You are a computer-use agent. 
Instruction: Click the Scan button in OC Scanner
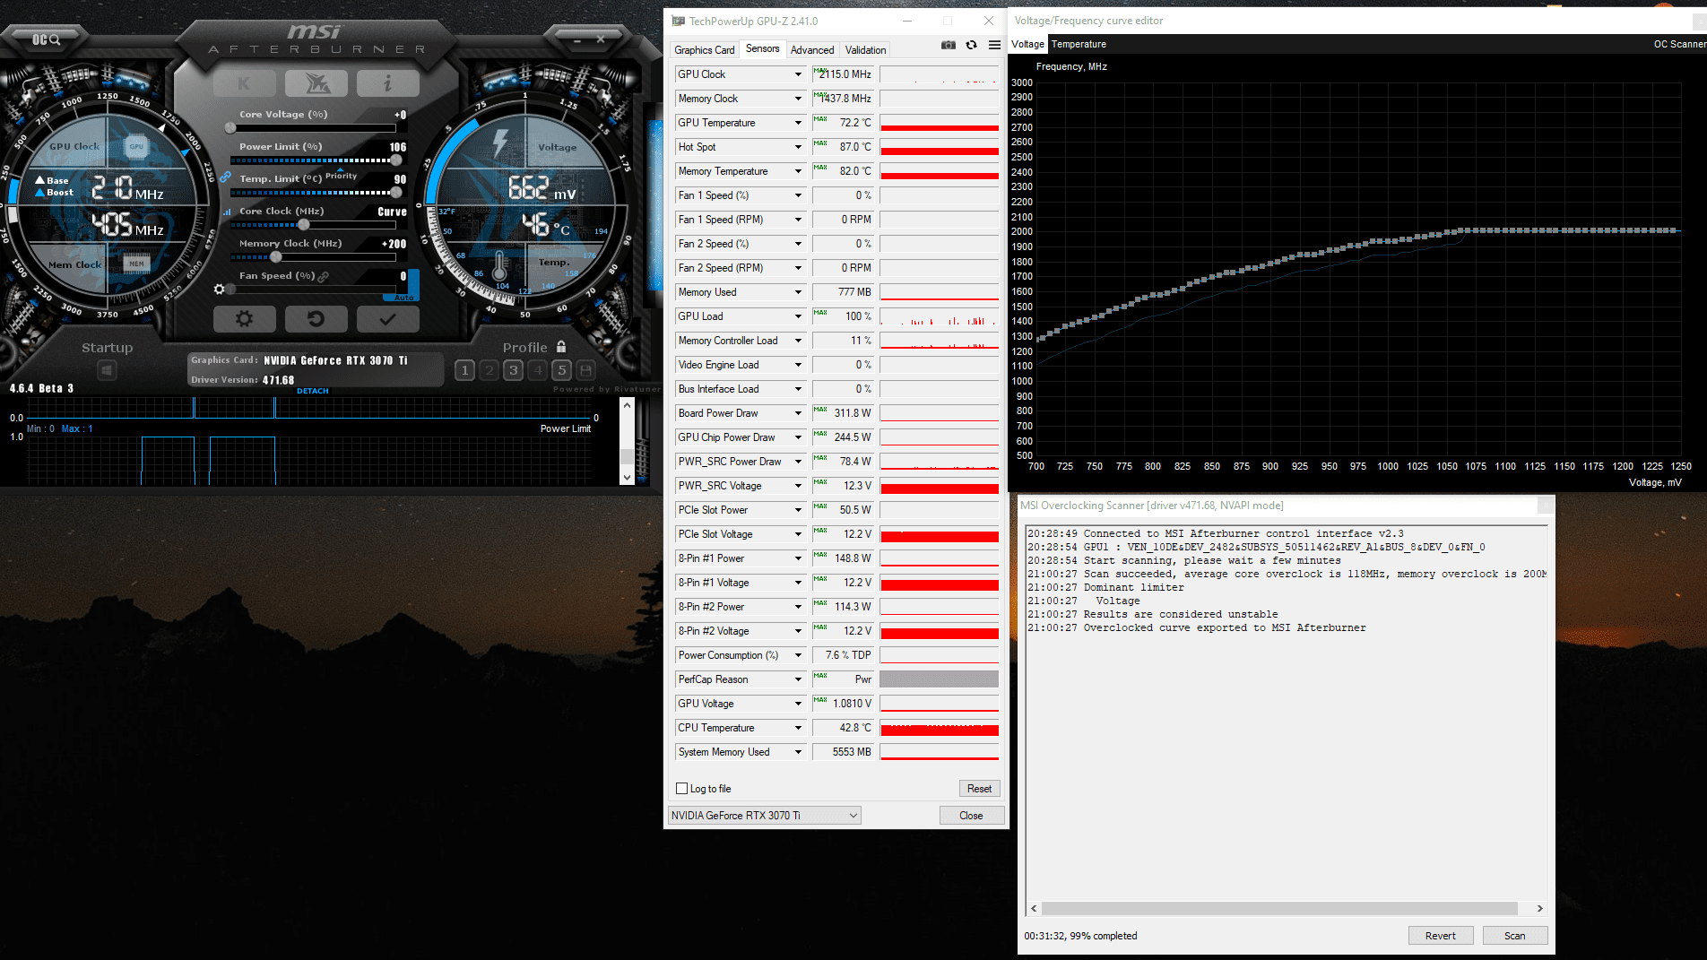(1514, 936)
